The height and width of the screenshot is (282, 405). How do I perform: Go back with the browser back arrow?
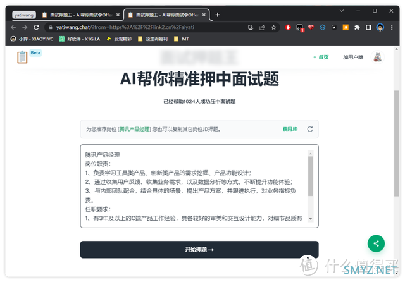pyautogui.click(x=13, y=27)
